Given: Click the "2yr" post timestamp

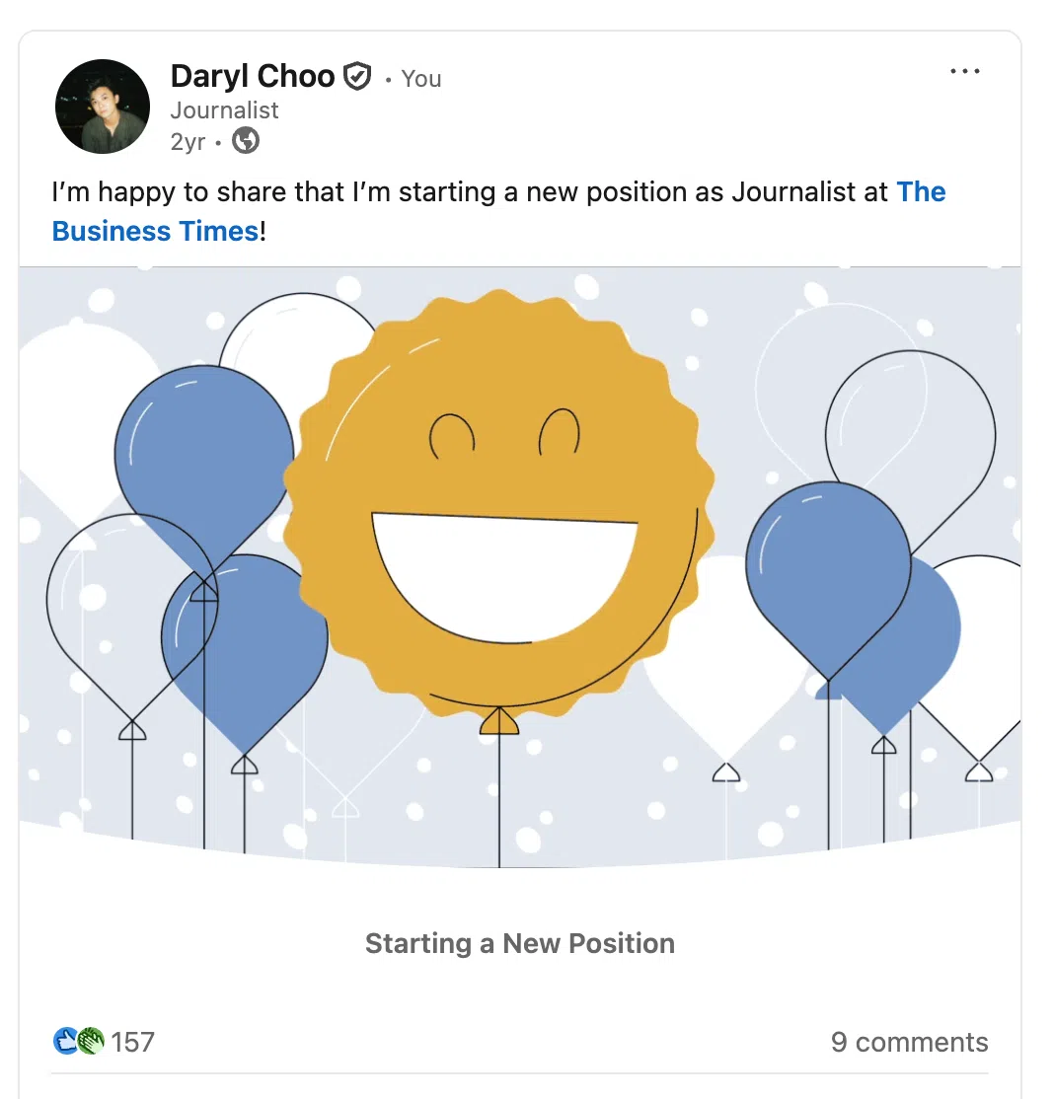Looking at the screenshot, I should [188, 141].
